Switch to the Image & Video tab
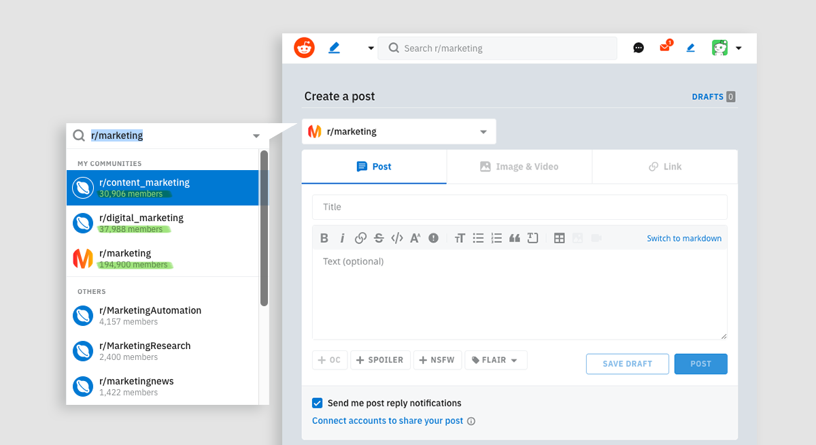Viewport: 816px width, 445px height. [x=520, y=167]
